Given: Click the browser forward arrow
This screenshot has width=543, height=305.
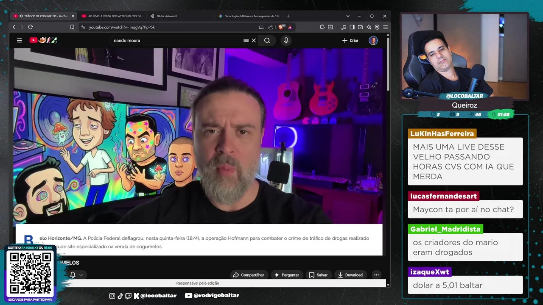Looking at the screenshot, I should [22, 27].
